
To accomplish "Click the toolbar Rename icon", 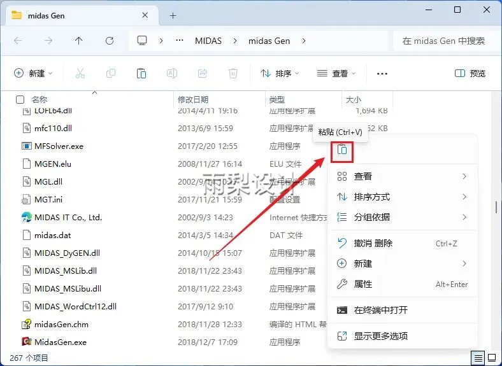I will 172,74.
